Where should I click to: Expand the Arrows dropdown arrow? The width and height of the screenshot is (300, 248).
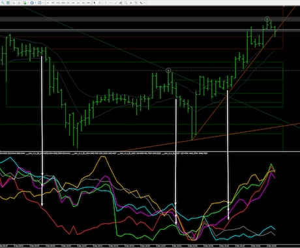click(x=144, y=3)
